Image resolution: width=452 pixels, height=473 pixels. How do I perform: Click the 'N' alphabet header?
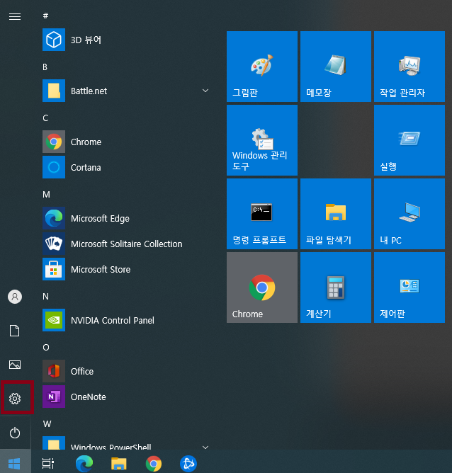pos(45,297)
